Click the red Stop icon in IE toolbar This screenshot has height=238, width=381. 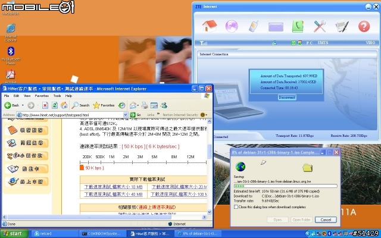[45, 105]
